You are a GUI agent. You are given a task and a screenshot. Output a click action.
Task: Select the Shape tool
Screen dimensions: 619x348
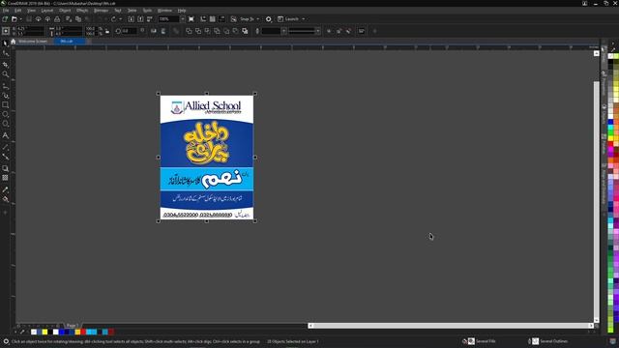(5, 53)
